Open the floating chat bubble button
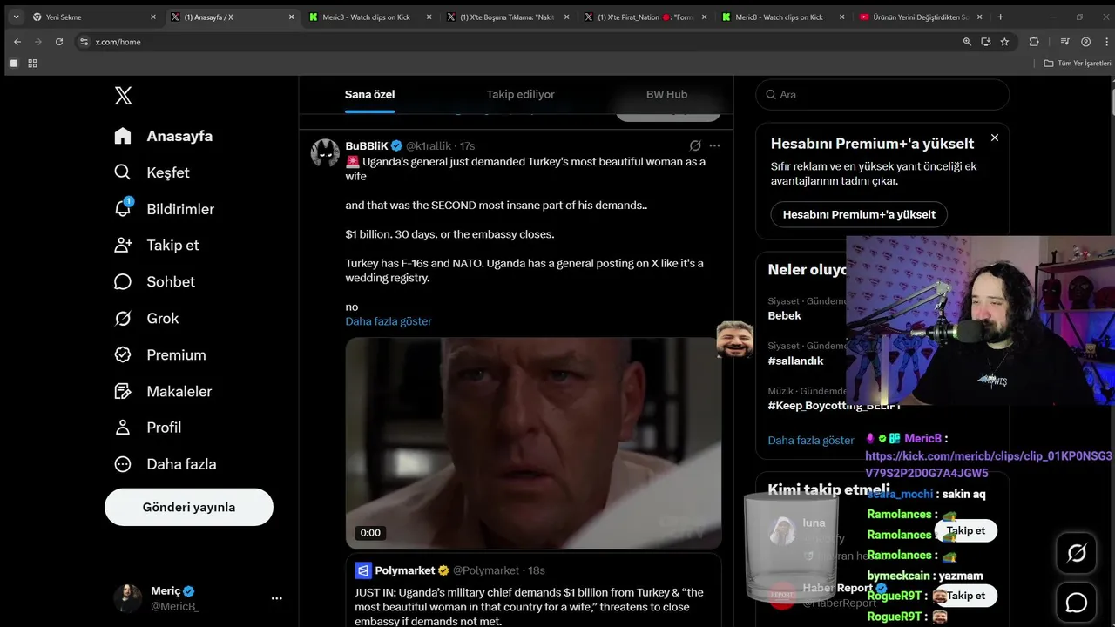Viewport: 1115px width, 627px height. (x=1077, y=603)
